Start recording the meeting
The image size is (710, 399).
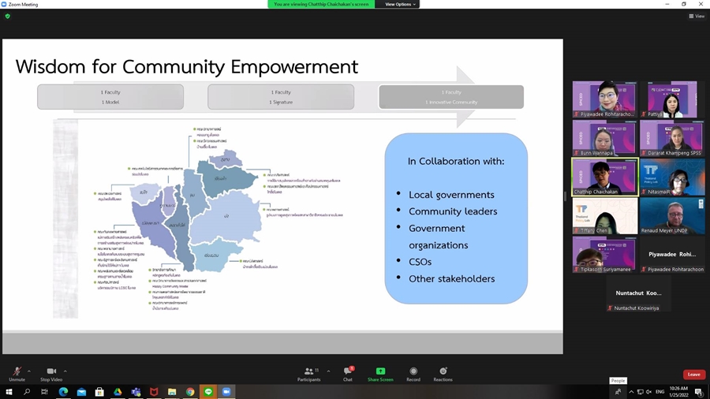click(413, 373)
